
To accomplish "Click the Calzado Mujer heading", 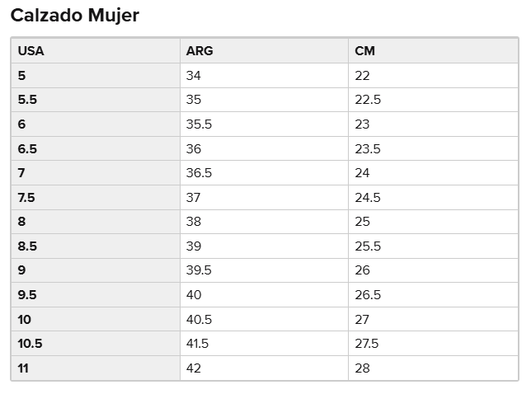I will [75, 15].
